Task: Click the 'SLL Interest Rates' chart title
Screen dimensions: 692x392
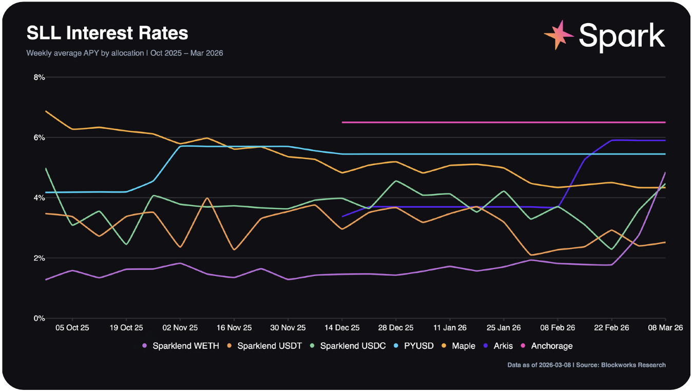Action: tap(107, 33)
